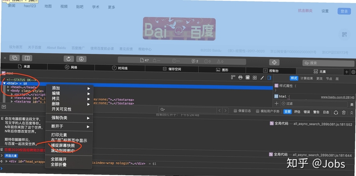The width and height of the screenshot is (356, 176).
Task: Toggle the console drawer icon
Action: [4, 107]
